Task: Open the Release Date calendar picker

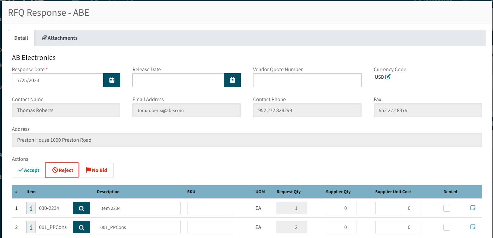Action: pyautogui.click(x=232, y=80)
